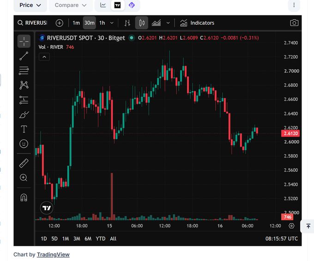The image size is (314, 261).
Task: Click the RIVER coin logo in legend
Action: point(42,38)
